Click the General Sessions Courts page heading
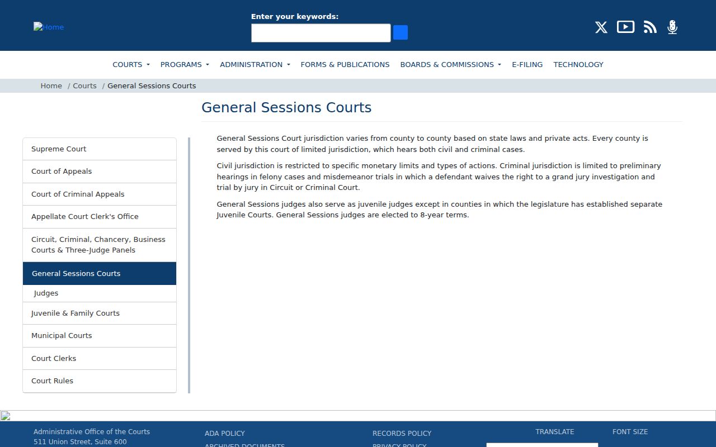 [286, 108]
